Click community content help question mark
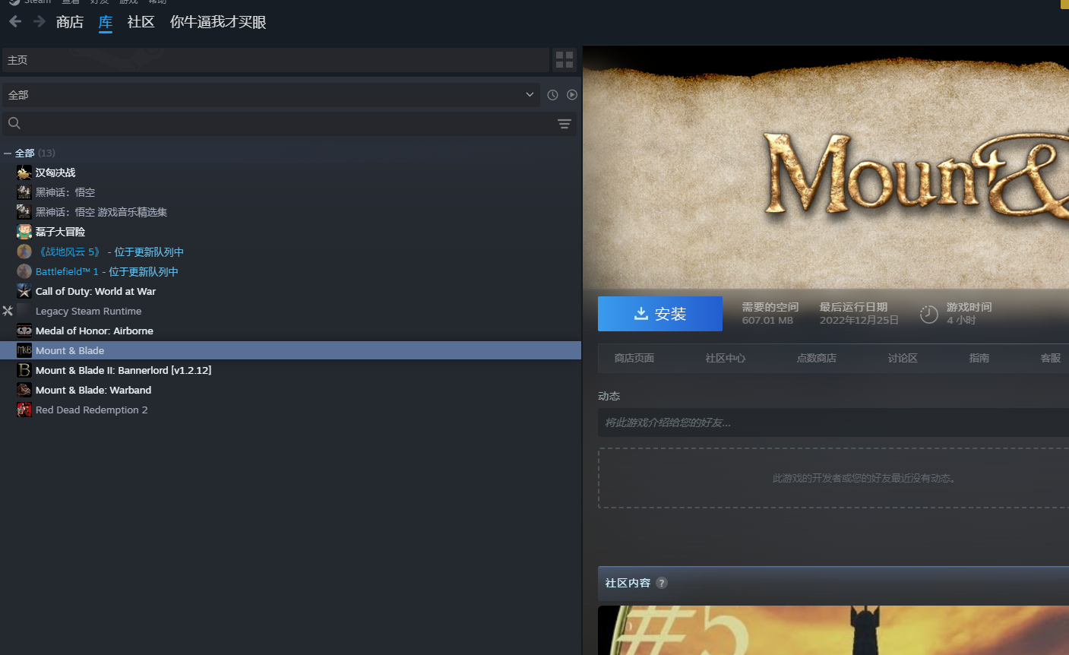The height and width of the screenshot is (655, 1069). 662,583
